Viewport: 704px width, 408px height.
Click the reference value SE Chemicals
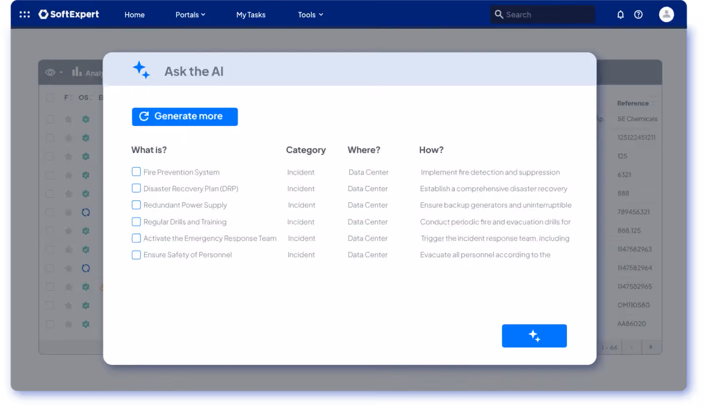[x=638, y=119]
